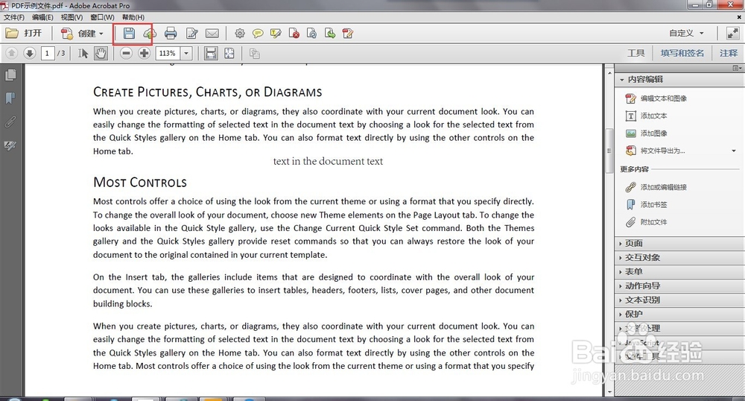Screen dimensions: 745x401
Task: Switch to the 工具 pane tab
Action: click(x=635, y=53)
